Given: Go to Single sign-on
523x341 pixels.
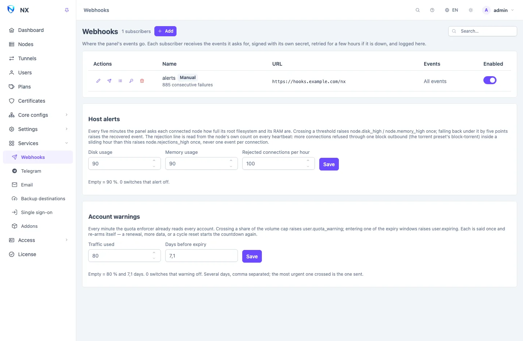Looking at the screenshot, I should coord(38,212).
